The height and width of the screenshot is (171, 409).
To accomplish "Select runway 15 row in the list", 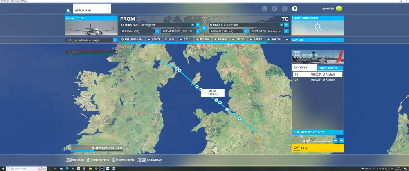I will click(317, 74).
